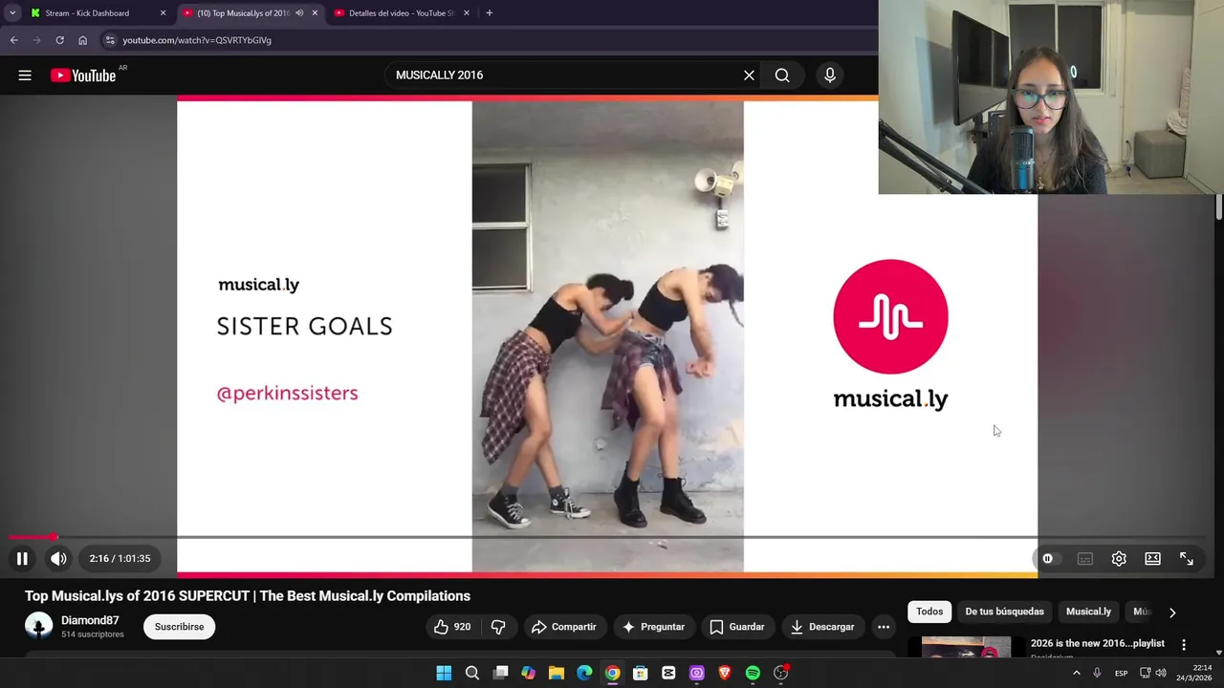Select the Musical.ly filter chip

1088,612
